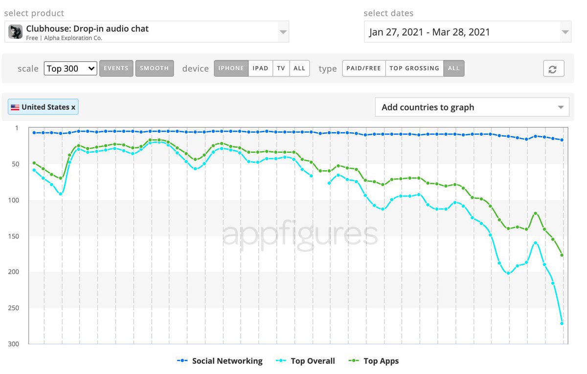Image resolution: width=587 pixels, height=374 pixels.
Task: Click the refresh graph icon button
Action: (x=554, y=69)
